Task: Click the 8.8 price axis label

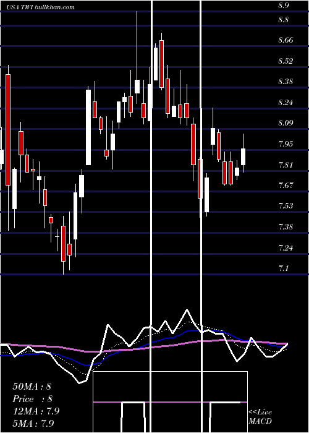Action: 284,20
